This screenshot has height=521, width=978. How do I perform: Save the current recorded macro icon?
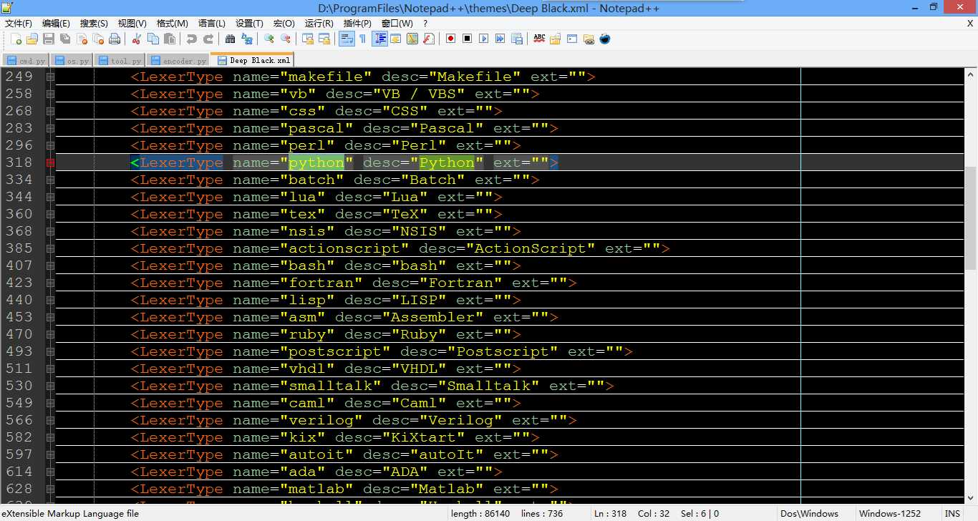point(516,39)
